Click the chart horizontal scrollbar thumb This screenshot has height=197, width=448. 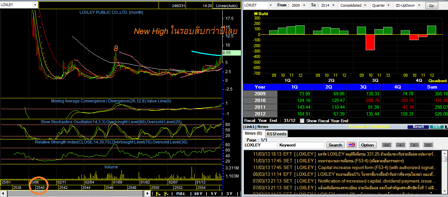(76, 194)
